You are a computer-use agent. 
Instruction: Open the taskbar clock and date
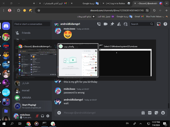click(156, 124)
